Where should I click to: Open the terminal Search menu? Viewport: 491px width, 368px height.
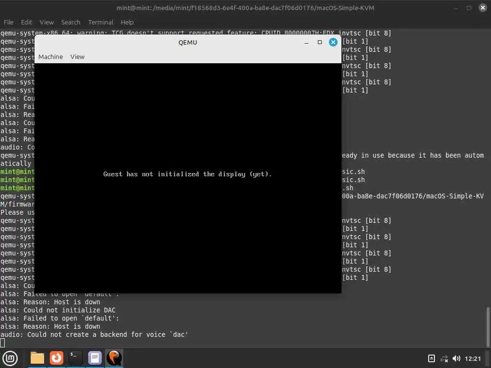click(70, 22)
